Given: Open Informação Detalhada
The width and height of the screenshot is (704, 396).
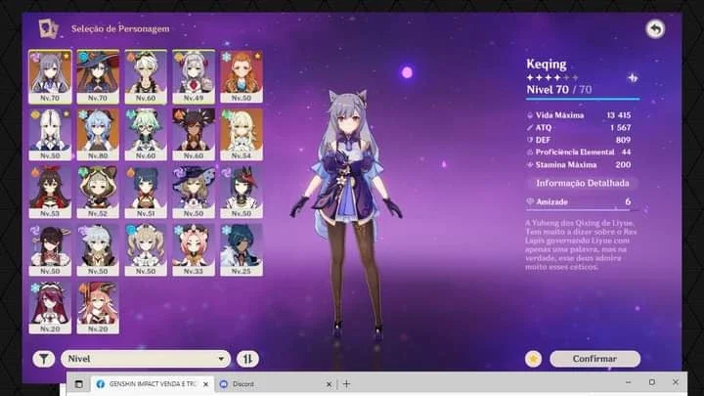Looking at the screenshot, I should [x=583, y=183].
